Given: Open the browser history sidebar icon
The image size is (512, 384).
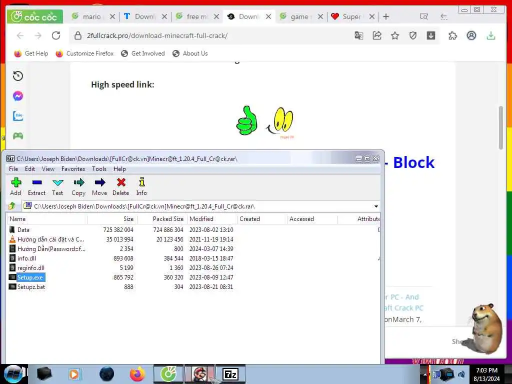Looking at the screenshot, I should click(x=18, y=76).
